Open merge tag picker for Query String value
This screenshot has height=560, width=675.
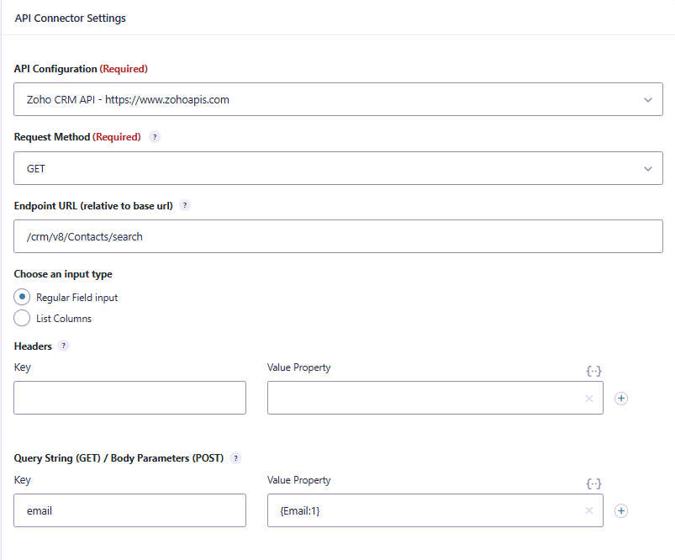tap(594, 483)
